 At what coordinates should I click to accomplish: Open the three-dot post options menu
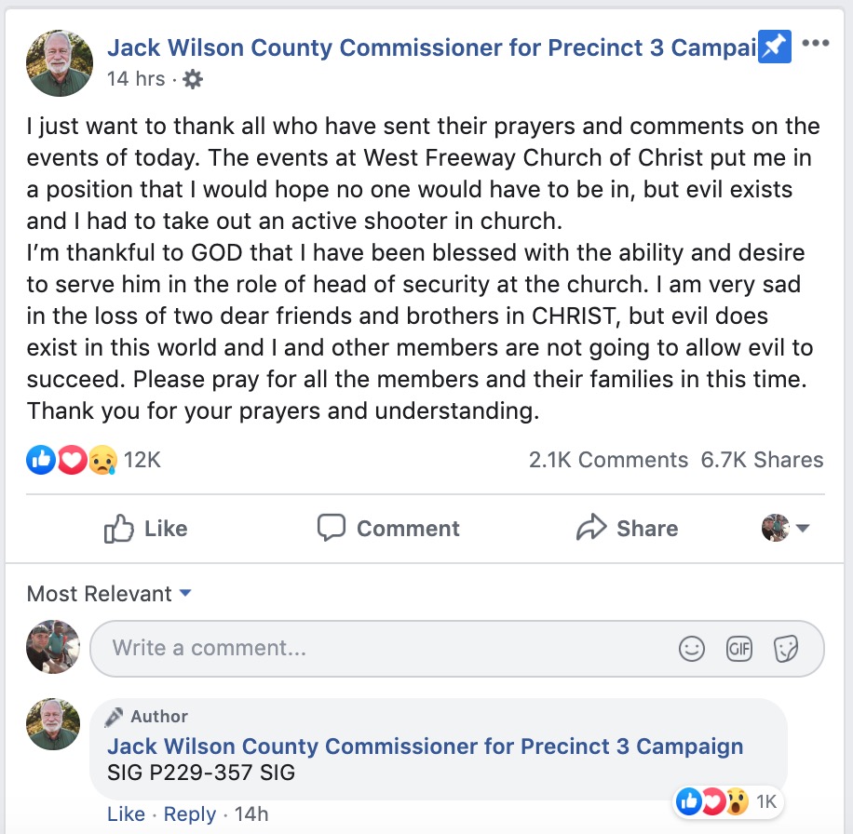816,43
